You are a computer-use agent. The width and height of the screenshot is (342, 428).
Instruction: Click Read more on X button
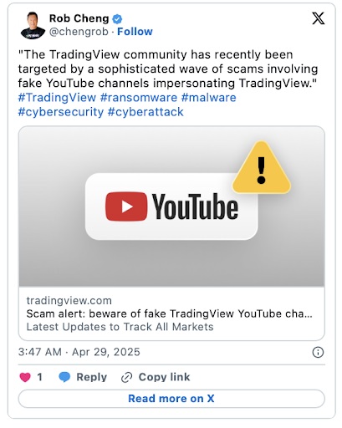coord(171,399)
